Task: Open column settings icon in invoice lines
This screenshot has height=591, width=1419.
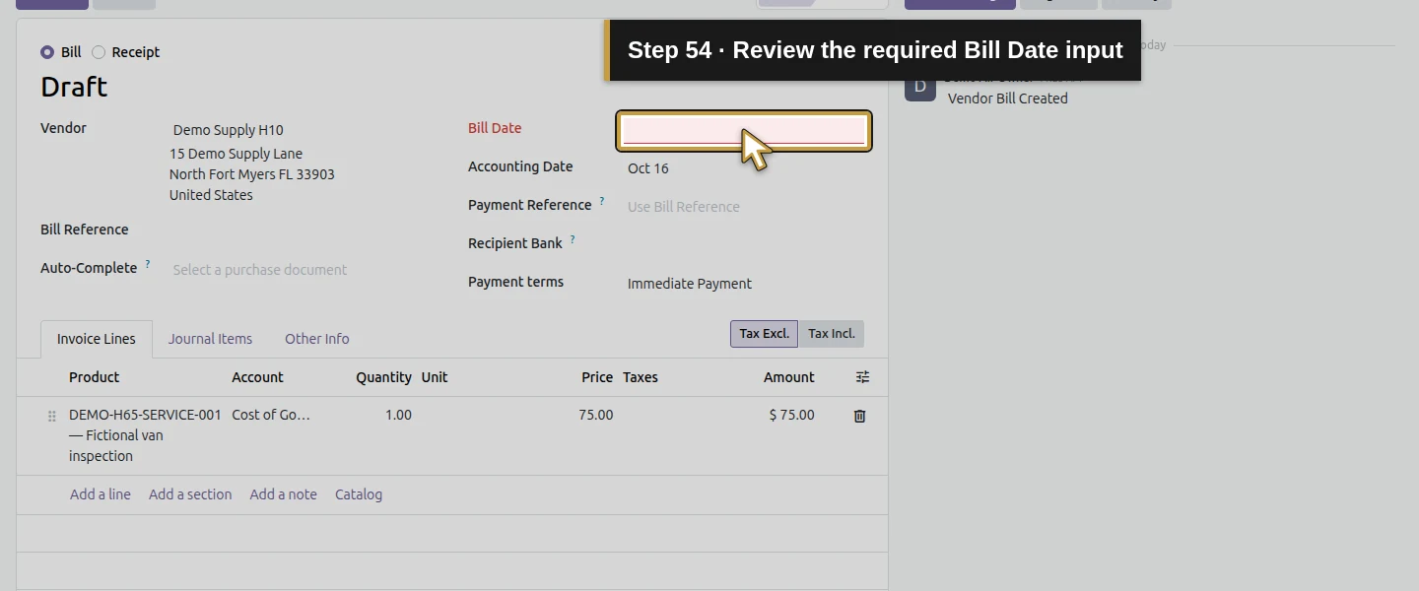Action: click(x=862, y=377)
